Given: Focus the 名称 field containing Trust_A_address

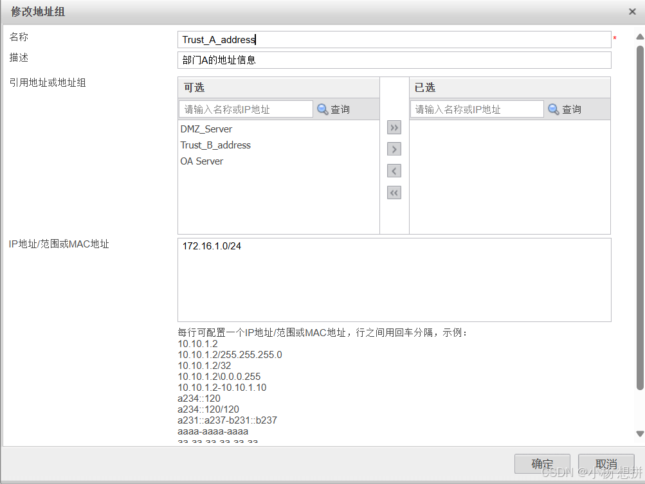Looking at the screenshot, I should point(394,39).
